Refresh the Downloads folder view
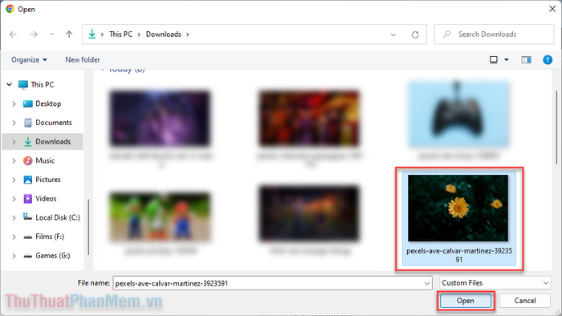This screenshot has height=316, width=562. point(415,34)
